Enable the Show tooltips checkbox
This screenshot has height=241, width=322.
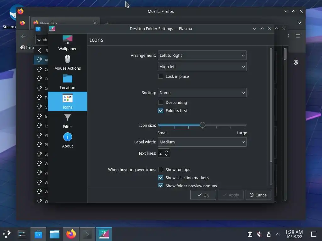161,169
